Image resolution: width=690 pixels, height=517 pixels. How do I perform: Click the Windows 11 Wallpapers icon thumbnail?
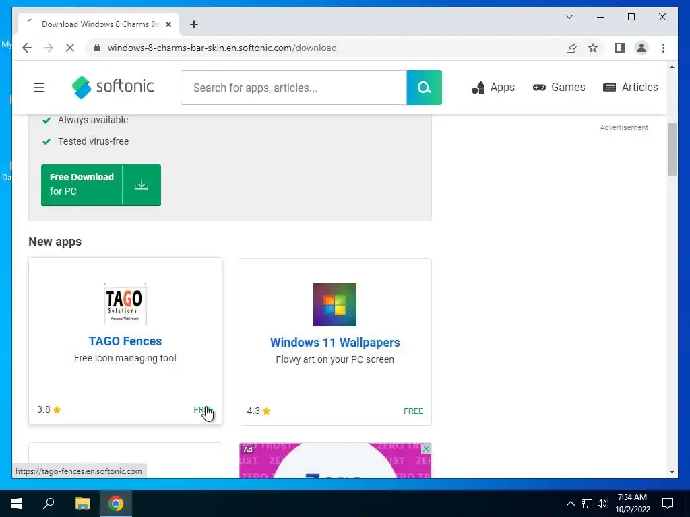click(334, 305)
